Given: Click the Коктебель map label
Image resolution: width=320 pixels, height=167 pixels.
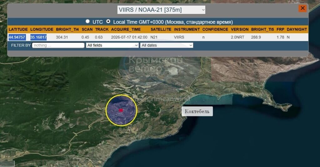Looking at the screenshot, I should pos(197,111).
